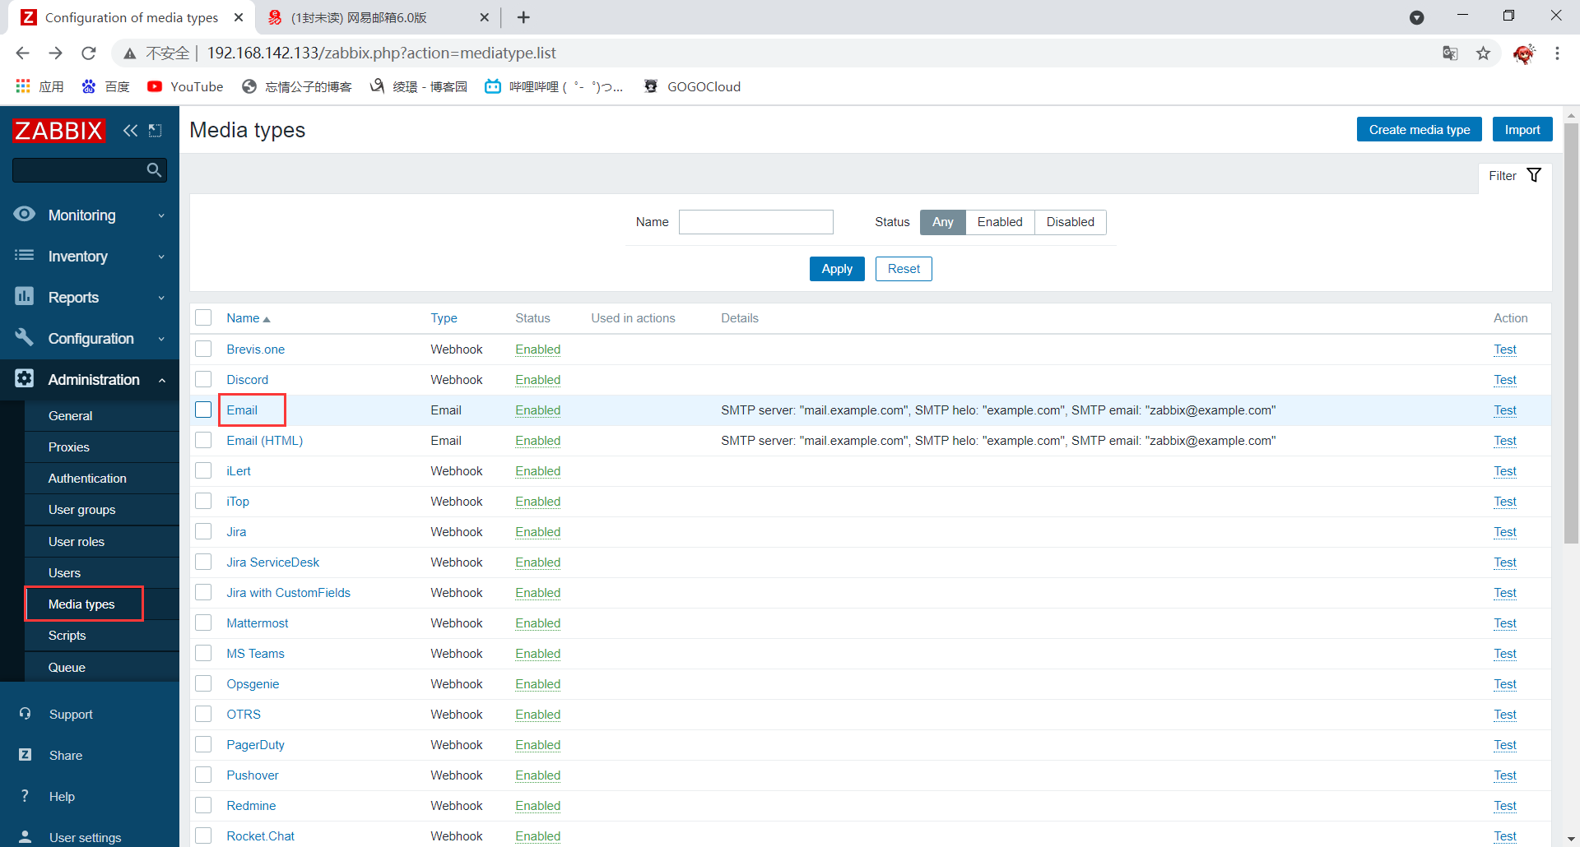The height and width of the screenshot is (847, 1580).
Task: Check the Mattermost row checkbox
Action: (203, 623)
